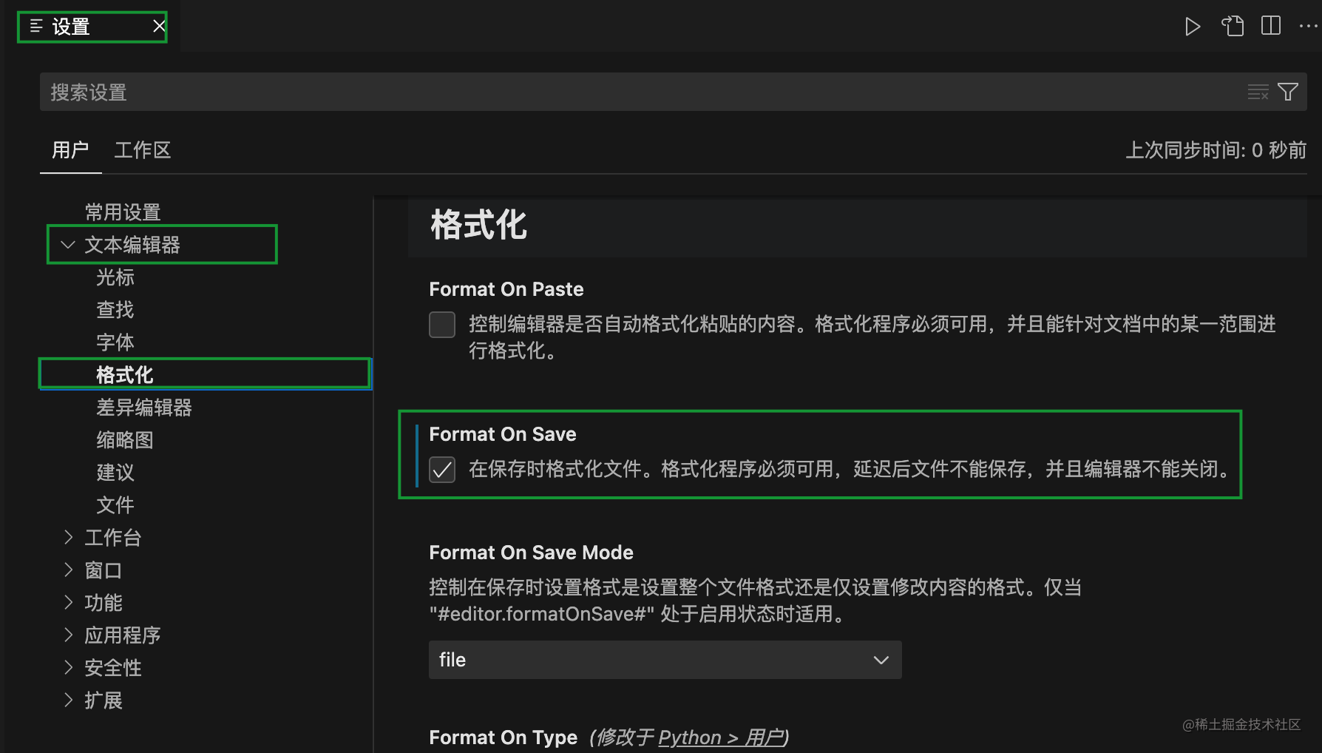Open settings filter funnel icon
Image resolution: width=1322 pixels, height=753 pixels.
(1288, 92)
